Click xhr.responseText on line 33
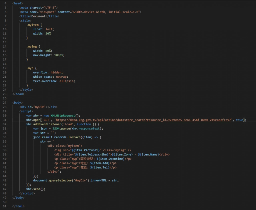 tap(86, 128)
